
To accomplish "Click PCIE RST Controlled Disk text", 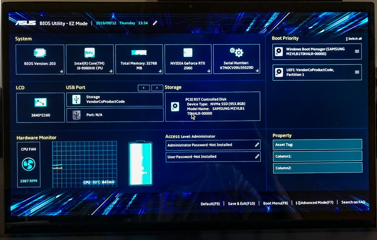I will [x=206, y=99].
